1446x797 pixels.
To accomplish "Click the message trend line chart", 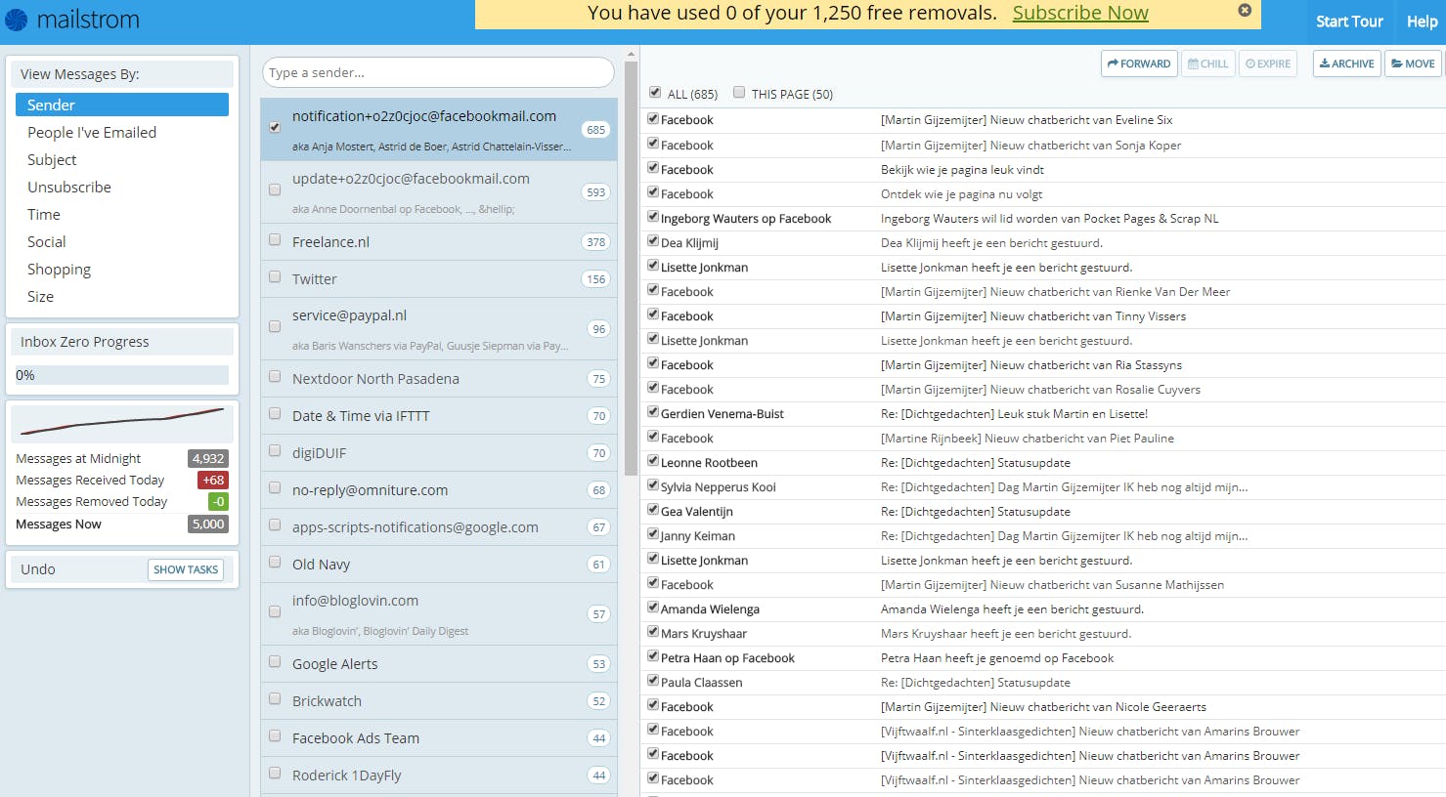I will pos(122,423).
